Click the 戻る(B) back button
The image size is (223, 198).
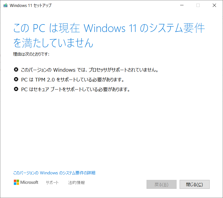coord(162,184)
